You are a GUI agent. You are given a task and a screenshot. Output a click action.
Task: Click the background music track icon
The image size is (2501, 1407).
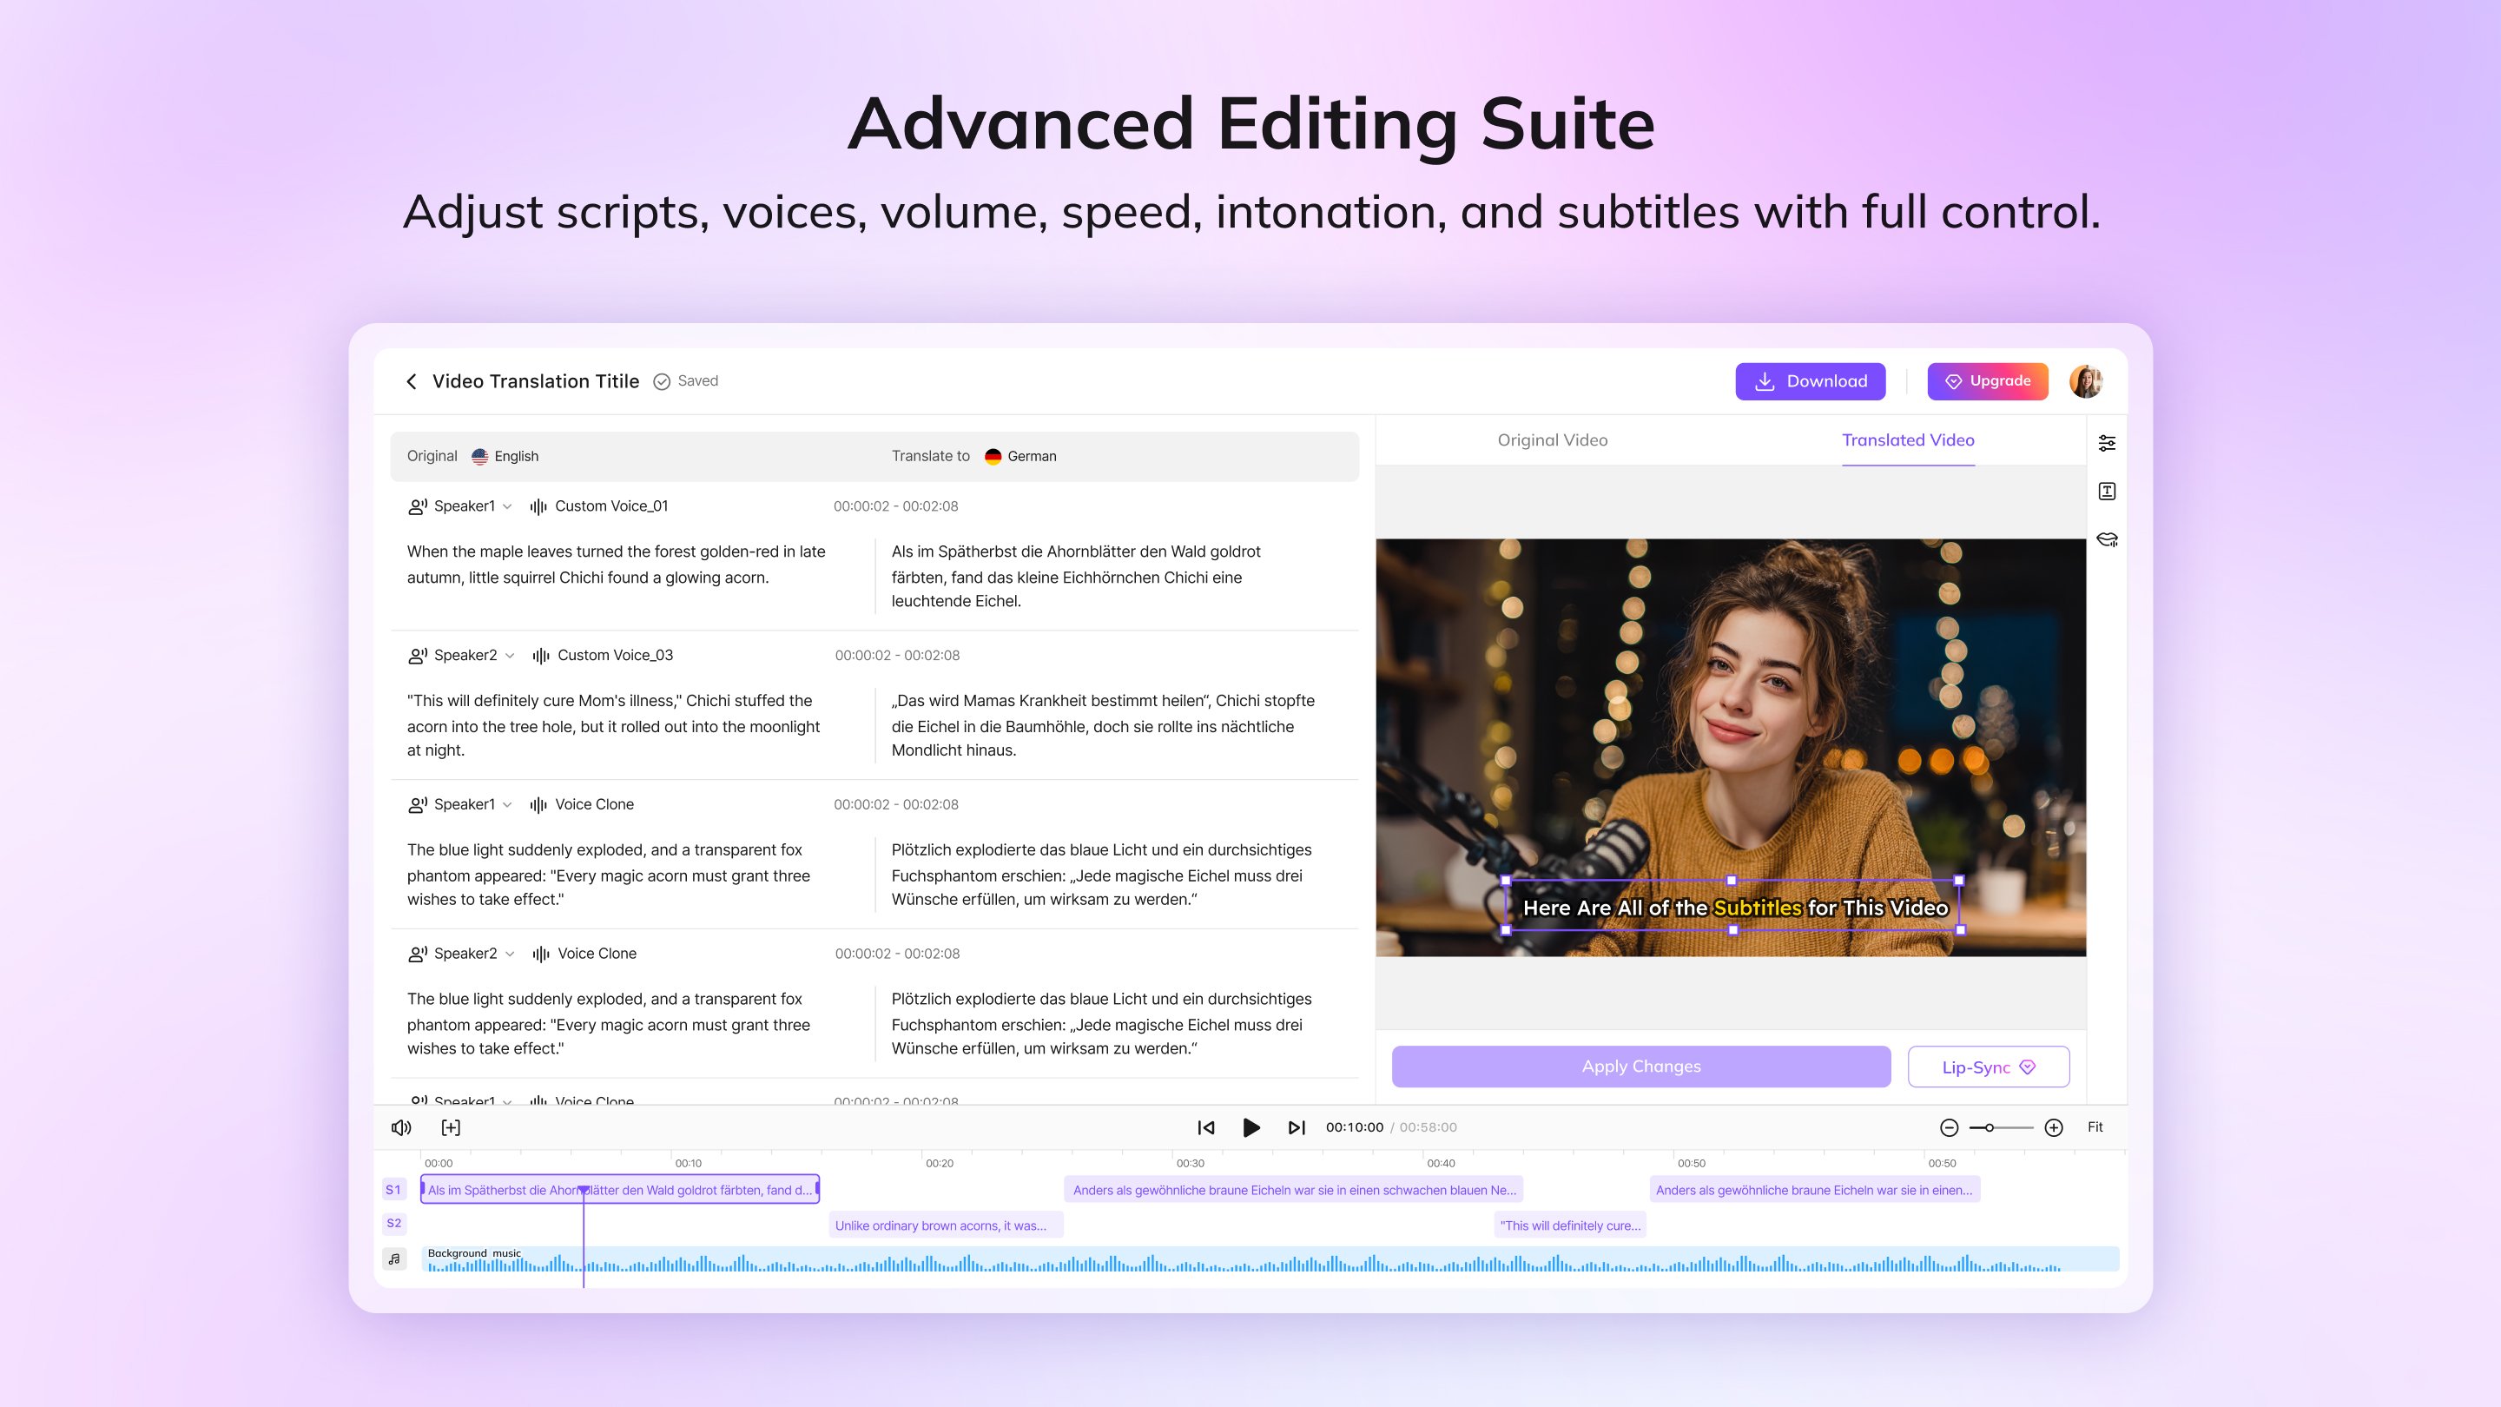click(394, 1258)
